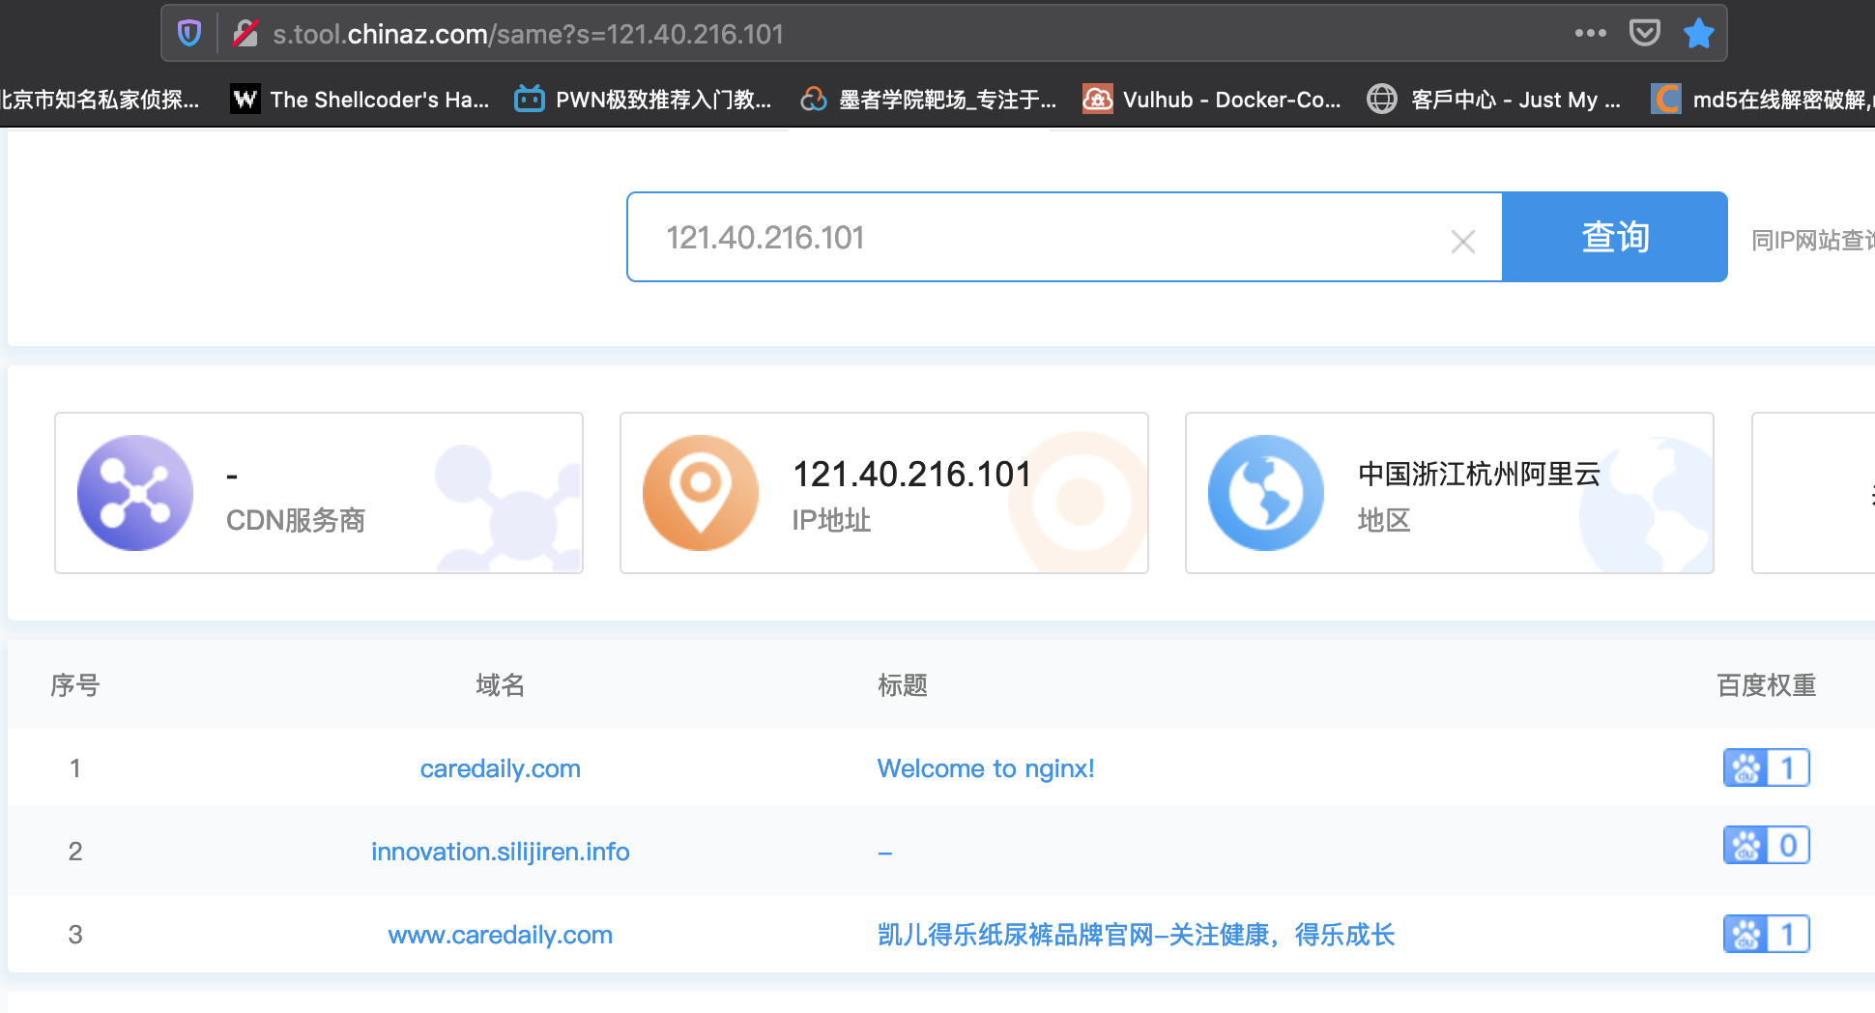Click the tracking protection shield icon
Image resolution: width=1875 pixels, height=1013 pixels.
189,34
